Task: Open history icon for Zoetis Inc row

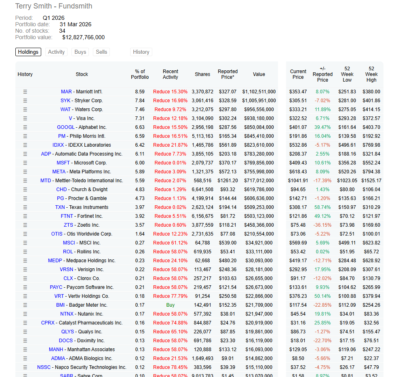Action: (x=25, y=225)
